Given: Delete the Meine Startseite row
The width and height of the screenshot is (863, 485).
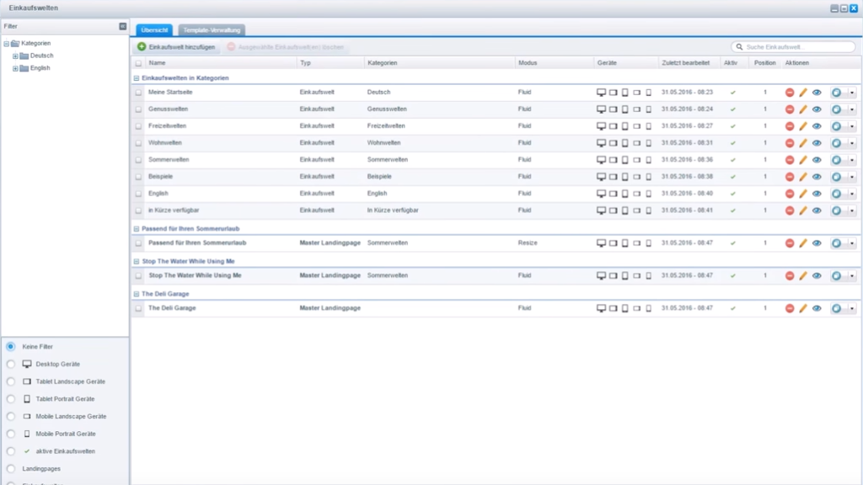Looking at the screenshot, I should tap(790, 93).
